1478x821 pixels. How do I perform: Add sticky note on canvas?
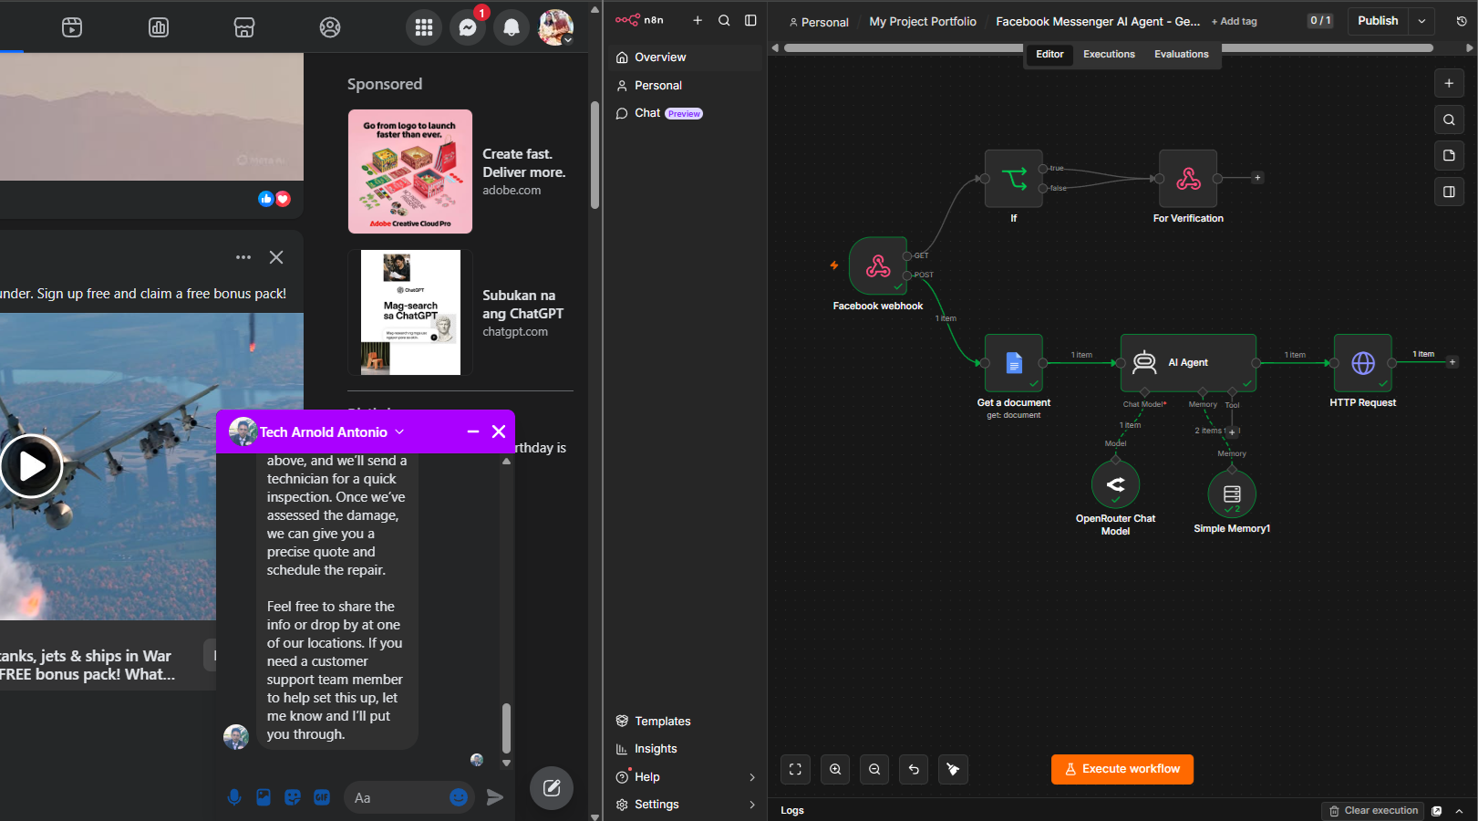click(1449, 155)
